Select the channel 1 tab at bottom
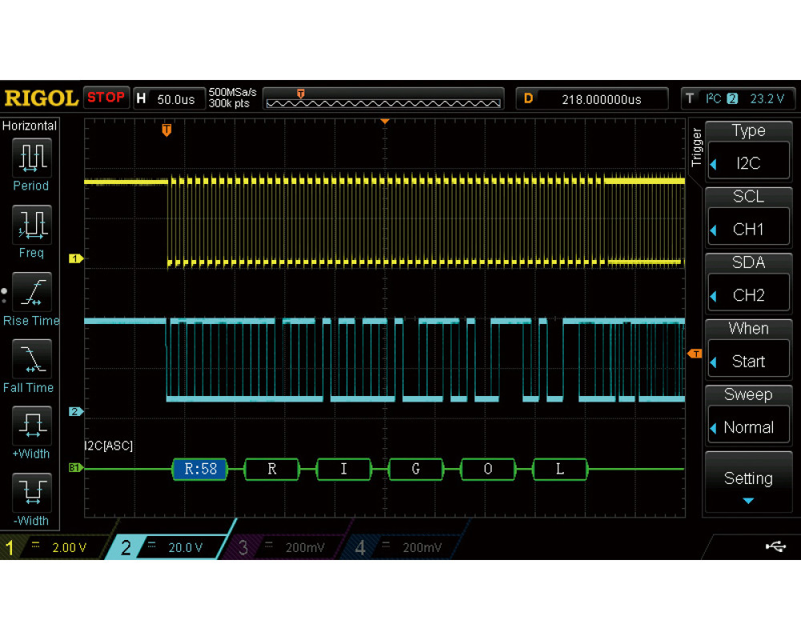The height and width of the screenshot is (640, 801). point(54,547)
